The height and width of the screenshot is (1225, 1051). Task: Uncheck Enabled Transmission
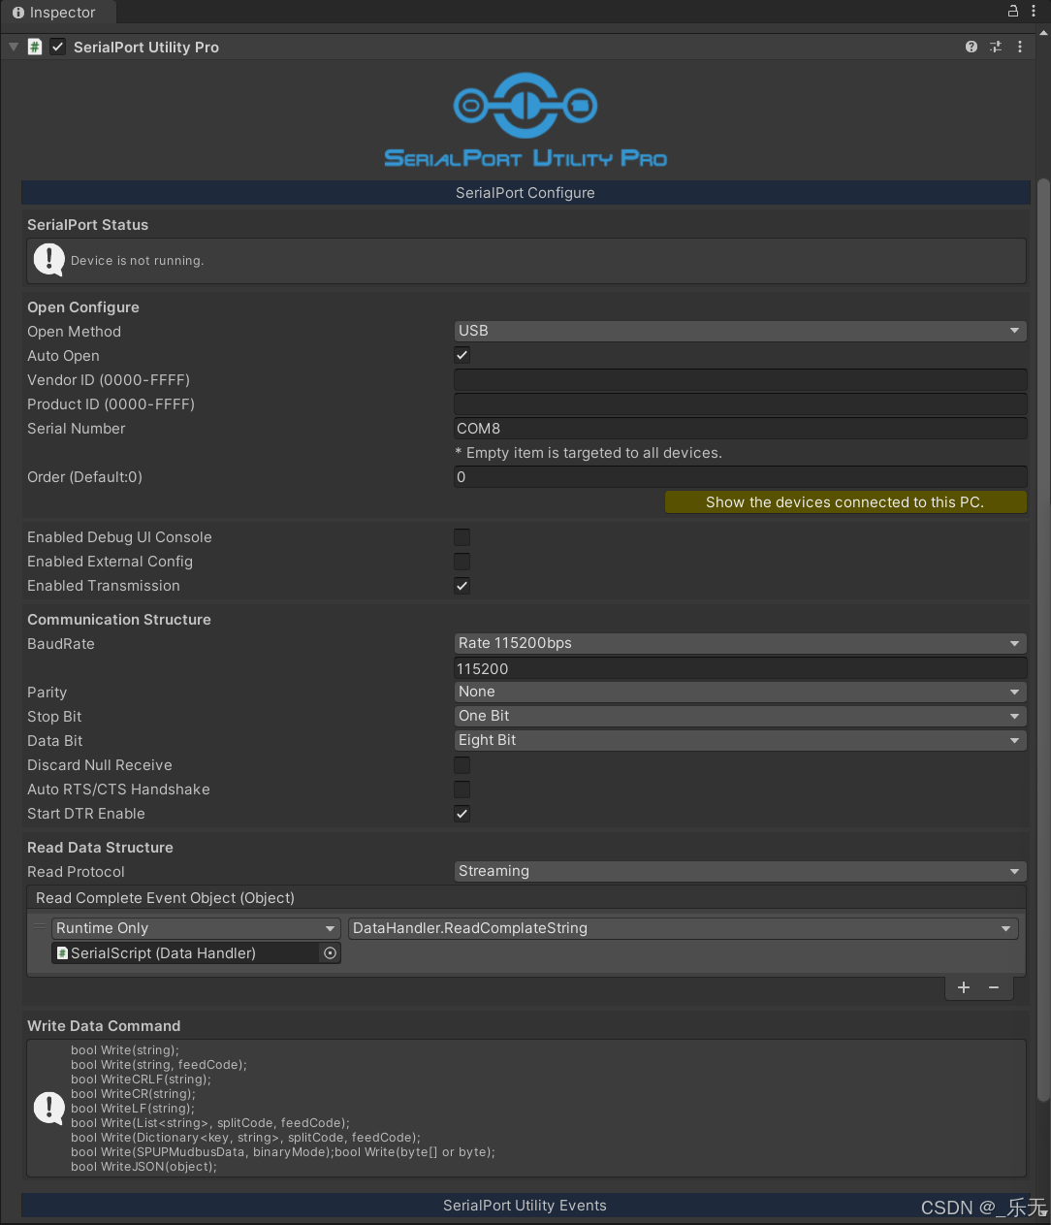click(462, 586)
